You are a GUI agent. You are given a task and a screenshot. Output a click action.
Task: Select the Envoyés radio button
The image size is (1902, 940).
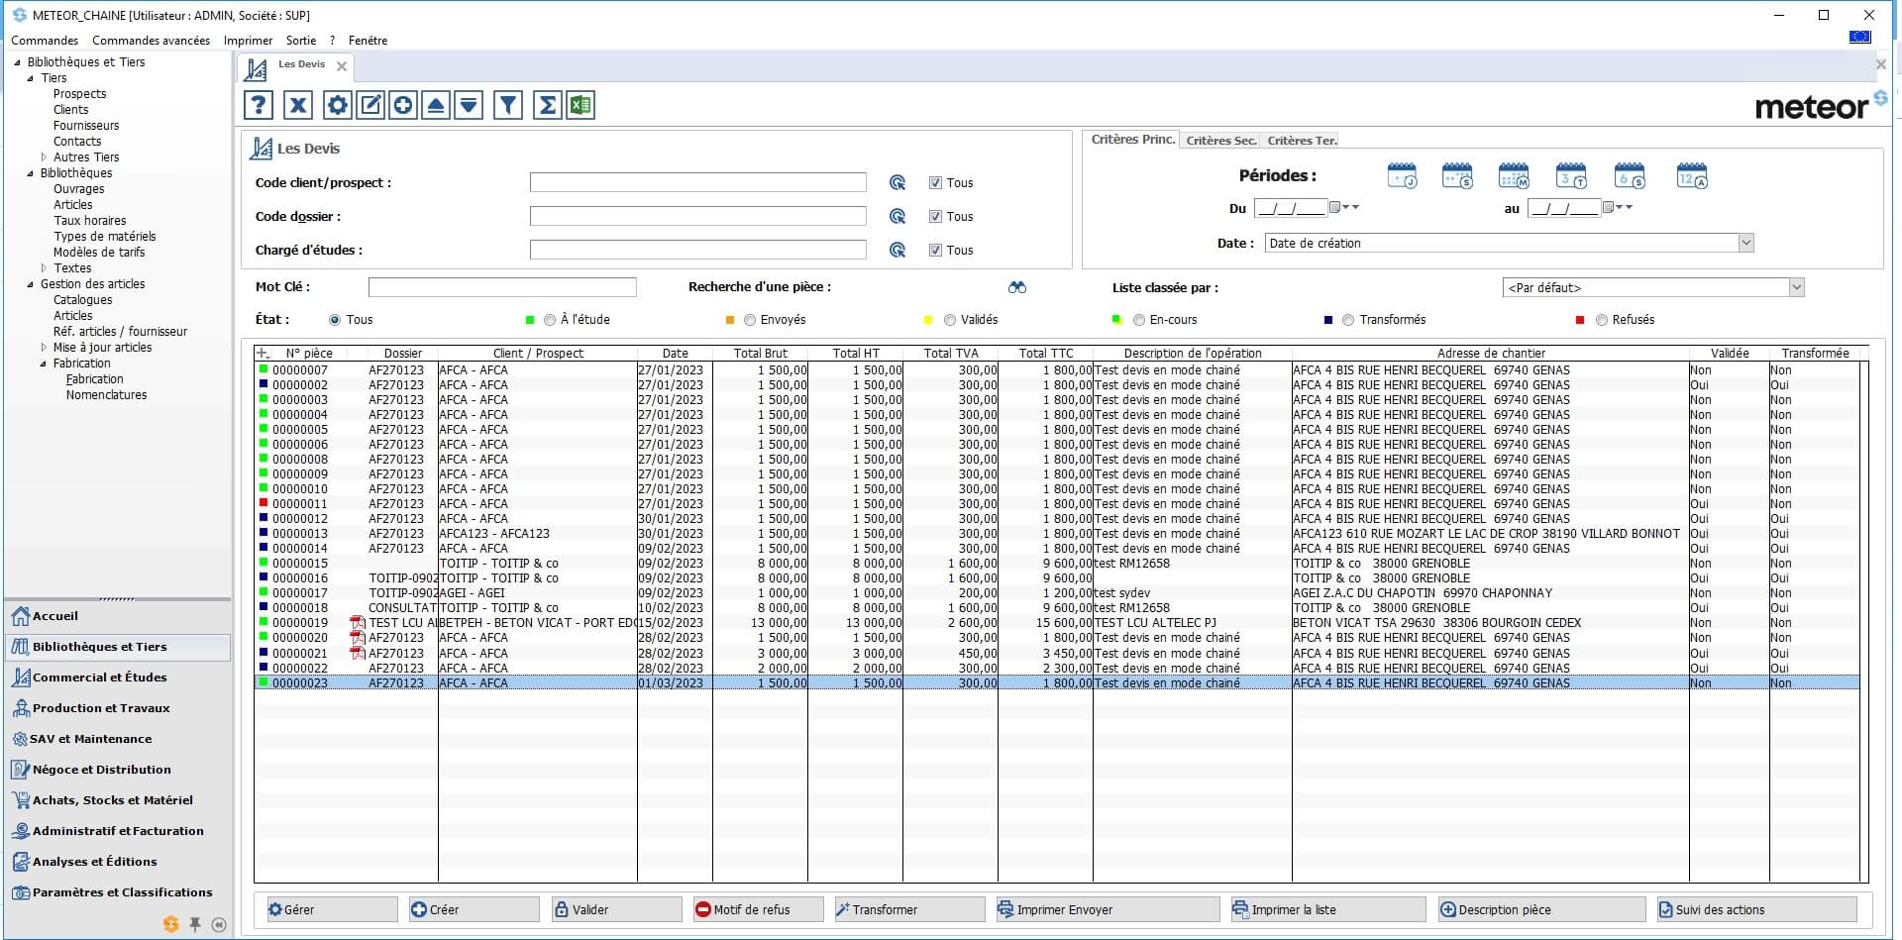(x=750, y=320)
